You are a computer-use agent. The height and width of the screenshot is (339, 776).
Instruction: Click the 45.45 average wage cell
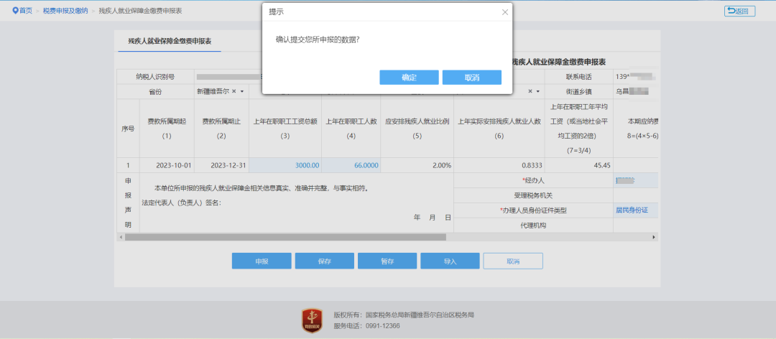click(x=578, y=165)
